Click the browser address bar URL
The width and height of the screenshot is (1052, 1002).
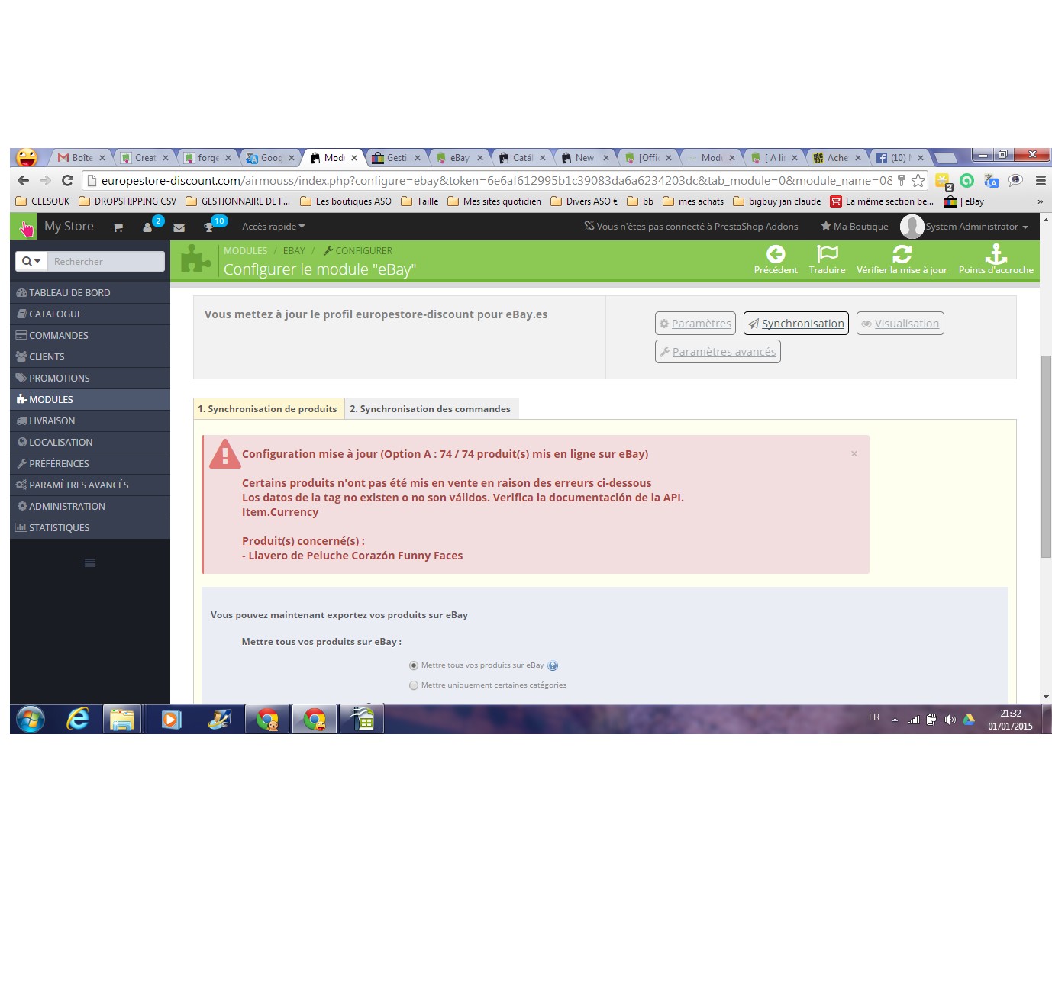click(x=496, y=181)
